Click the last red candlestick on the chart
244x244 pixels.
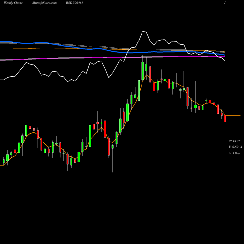(x=225, y=119)
